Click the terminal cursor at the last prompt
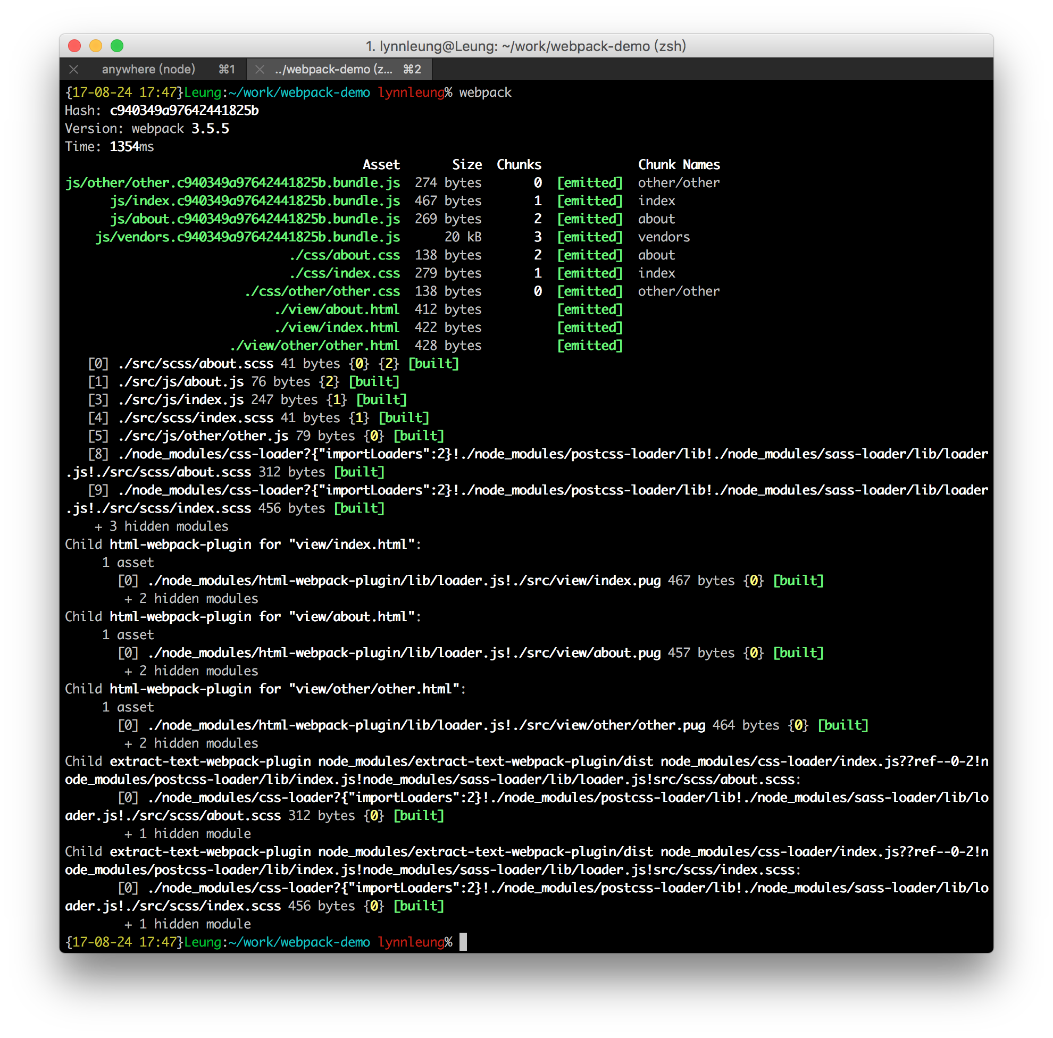 point(463,942)
